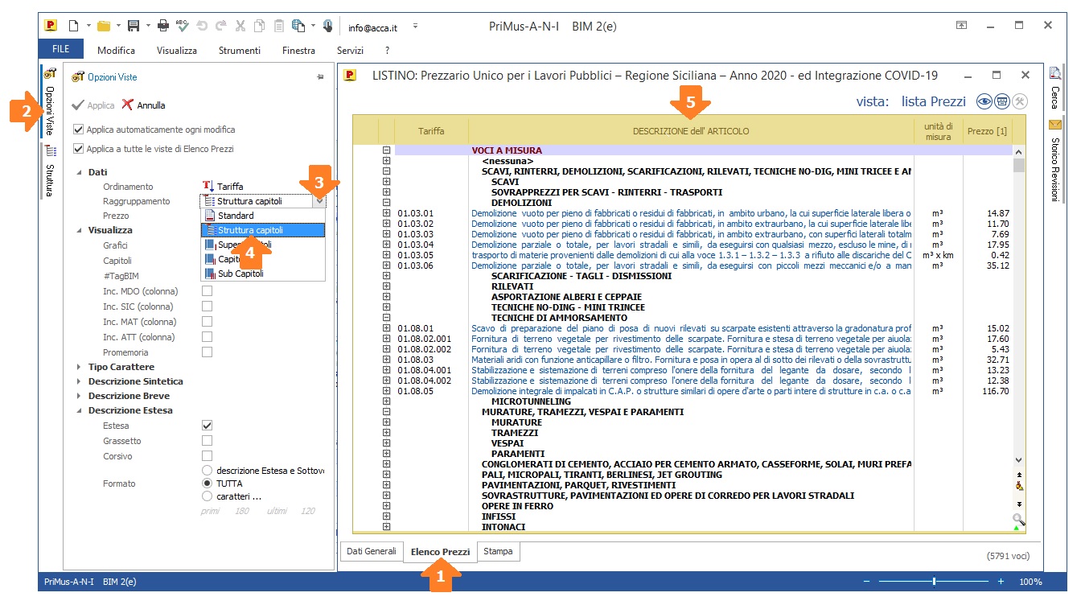
Task: Toggle Applica automaticamente ogni modifica checkbox
Action: [x=78, y=130]
